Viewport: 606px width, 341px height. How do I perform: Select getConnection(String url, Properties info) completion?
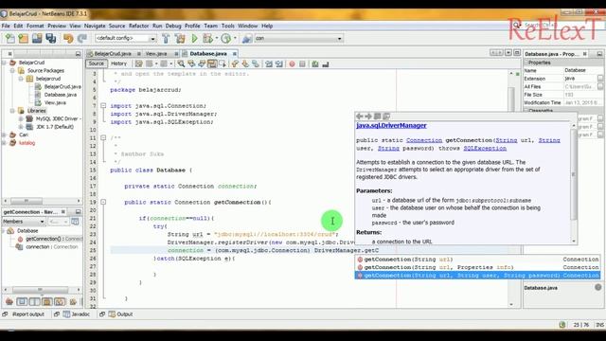(x=477, y=267)
